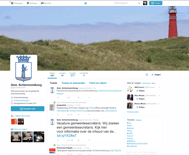Open own profile avatar menu
The width and height of the screenshot is (189, 155).
pos(145,3)
